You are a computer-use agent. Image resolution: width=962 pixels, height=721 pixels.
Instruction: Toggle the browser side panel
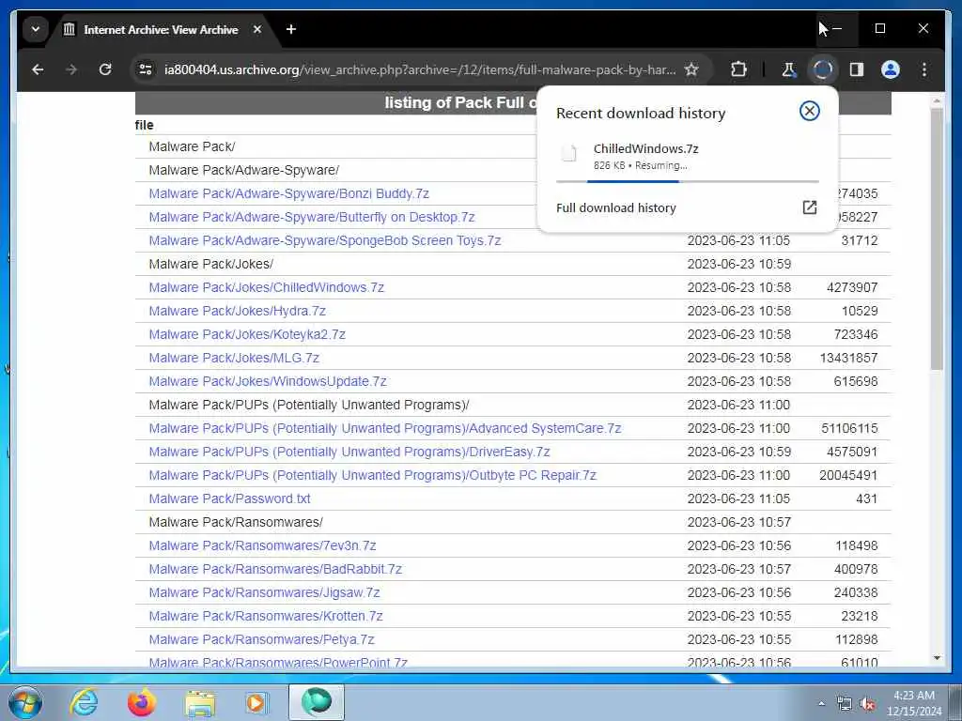click(x=857, y=69)
